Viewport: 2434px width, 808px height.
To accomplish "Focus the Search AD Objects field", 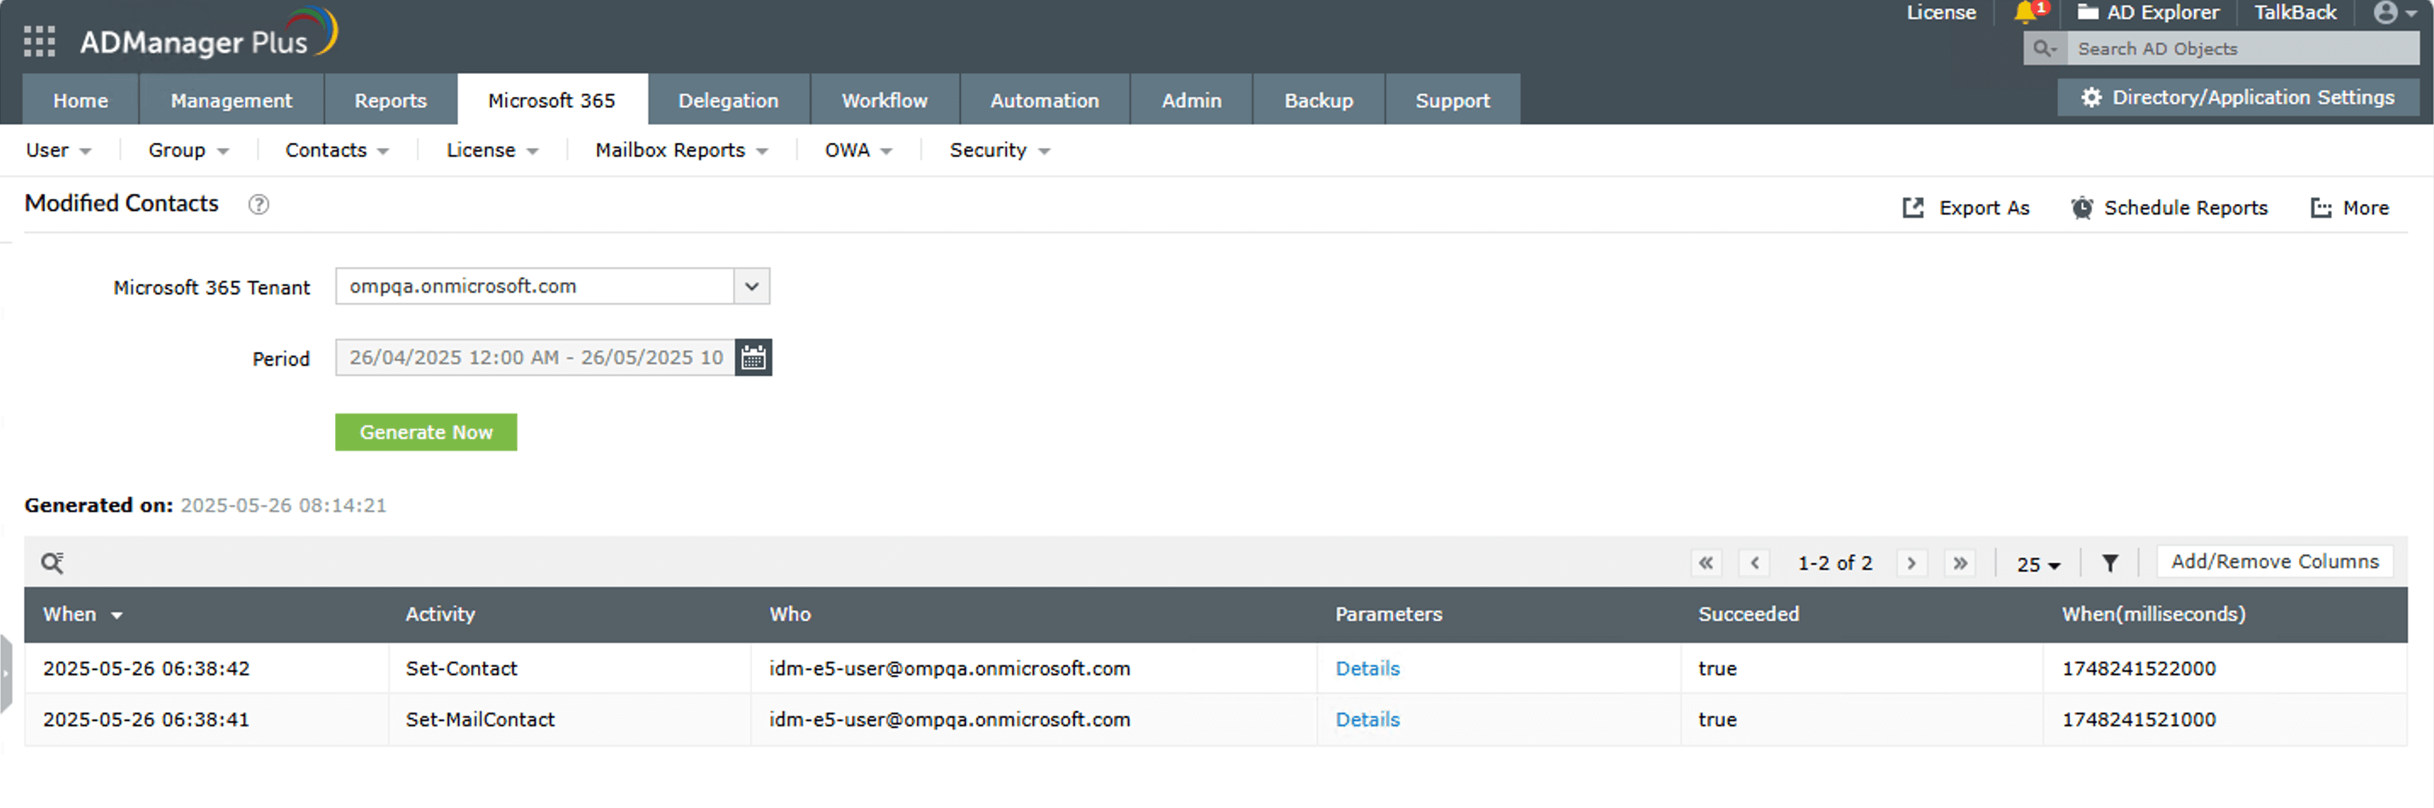I will coord(2239,48).
